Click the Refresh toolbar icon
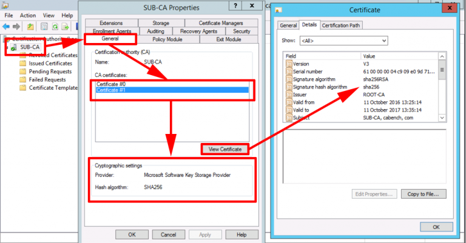 point(55,27)
